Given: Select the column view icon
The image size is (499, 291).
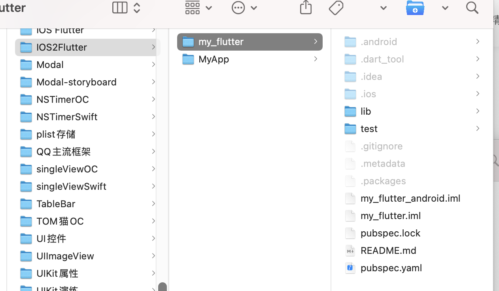Looking at the screenshot, I should [x=119, y=8].
